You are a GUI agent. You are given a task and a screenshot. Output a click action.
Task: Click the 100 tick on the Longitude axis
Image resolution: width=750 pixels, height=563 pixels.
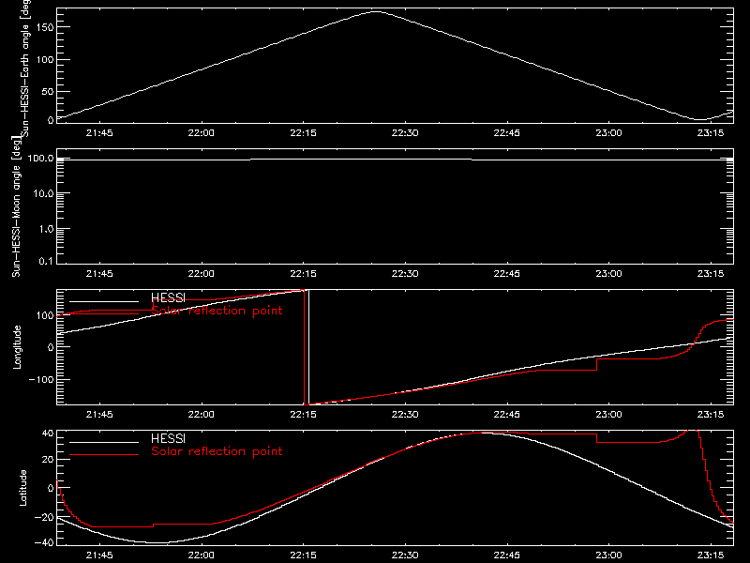tap(44, 315)
